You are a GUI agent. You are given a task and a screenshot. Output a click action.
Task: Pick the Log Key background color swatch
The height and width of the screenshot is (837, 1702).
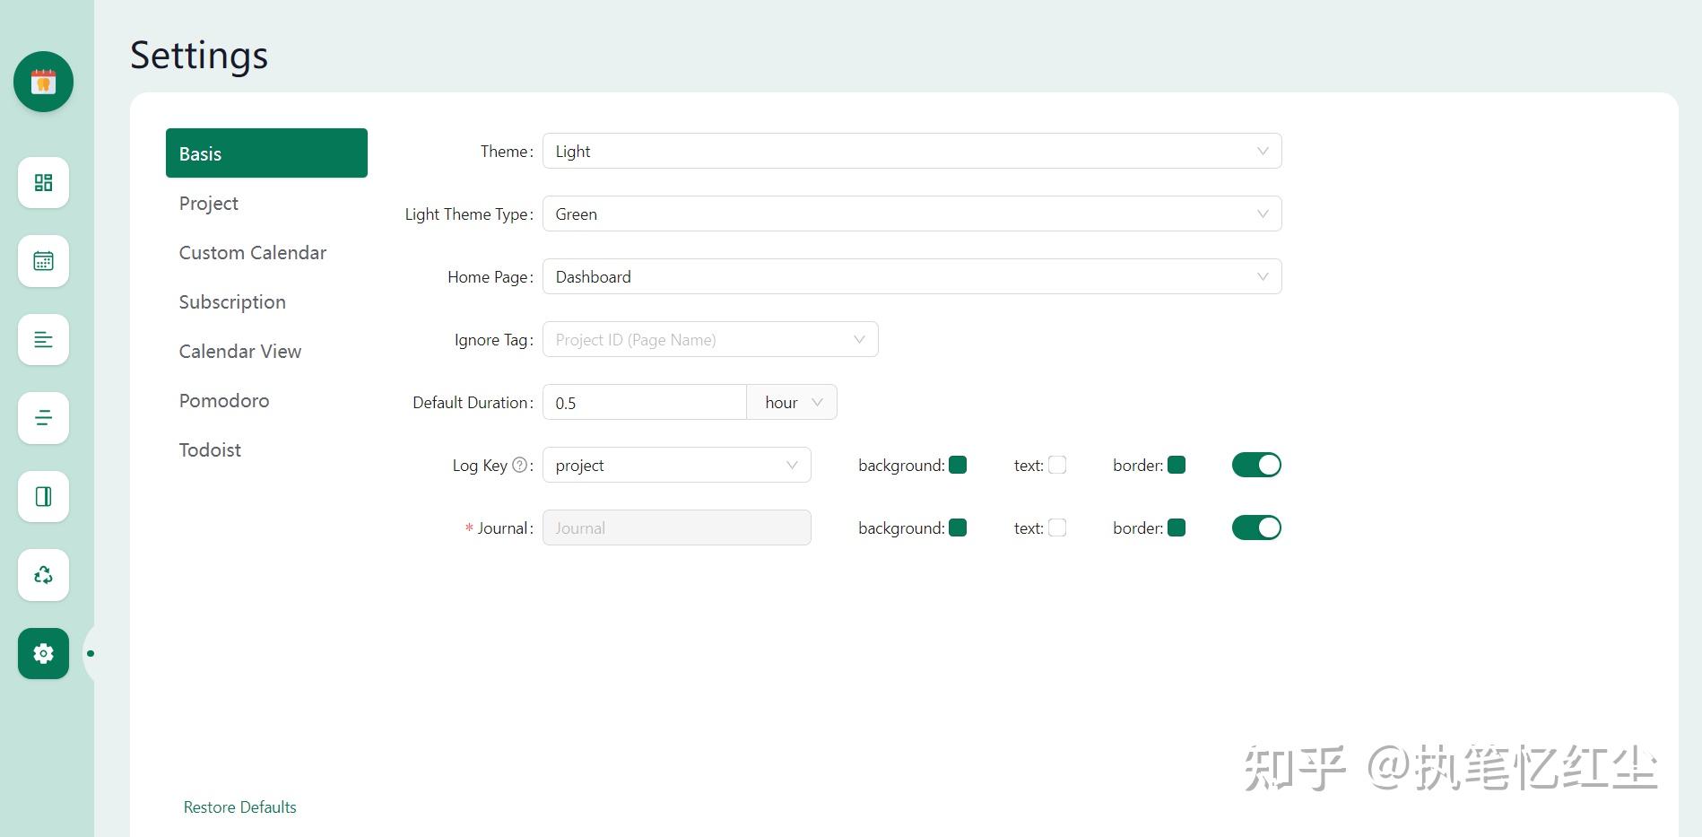click(x=958, y=465)
